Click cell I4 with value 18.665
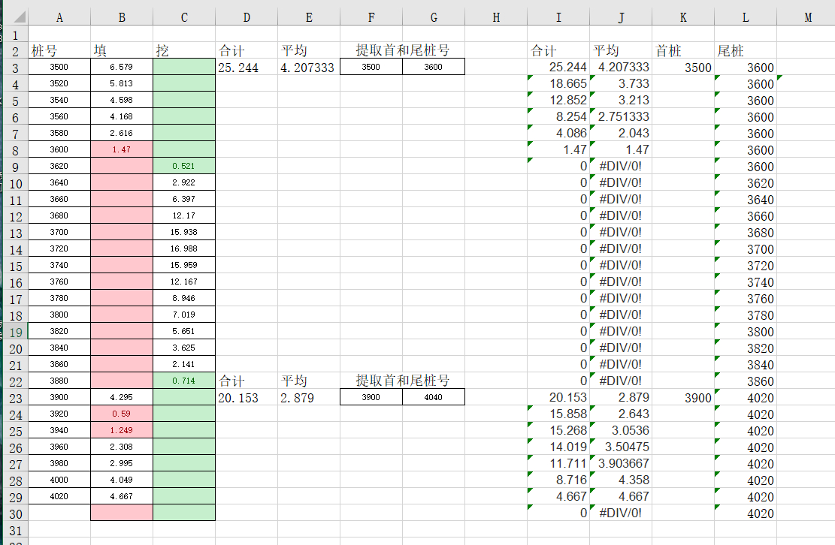The width and height of the screenshot is (835, 545). [x=558, y=83]
